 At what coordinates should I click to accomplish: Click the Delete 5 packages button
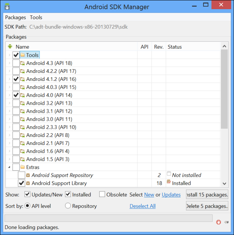coord(207,206)
